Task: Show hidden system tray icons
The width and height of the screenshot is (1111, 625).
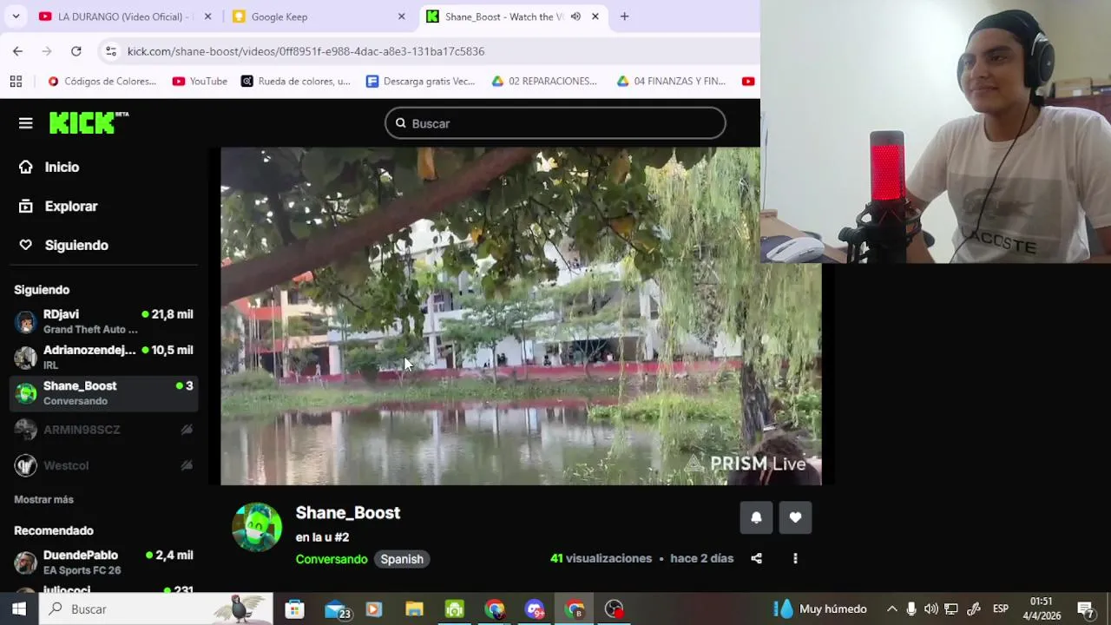Action: (x=891, y=609)
